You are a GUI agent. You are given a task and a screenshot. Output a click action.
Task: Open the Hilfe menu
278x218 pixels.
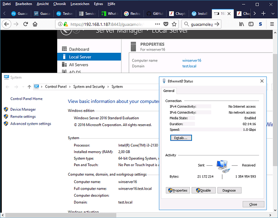click(x=111, y=4)
